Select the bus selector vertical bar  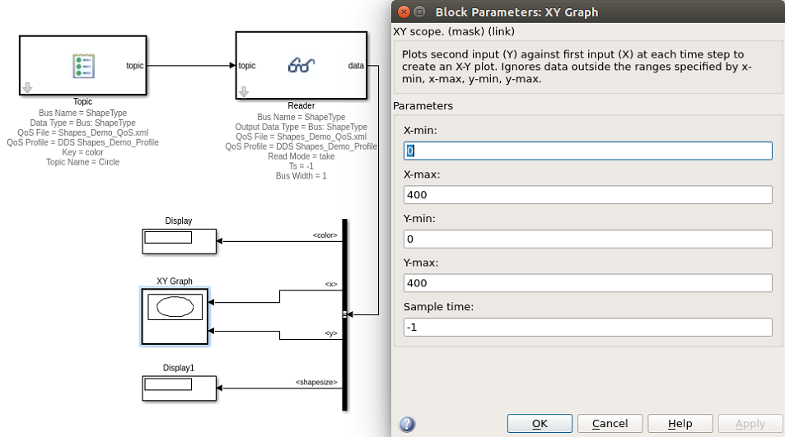[344, 314]
